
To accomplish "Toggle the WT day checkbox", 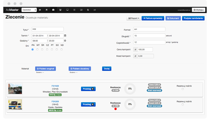I will [37, 49].
